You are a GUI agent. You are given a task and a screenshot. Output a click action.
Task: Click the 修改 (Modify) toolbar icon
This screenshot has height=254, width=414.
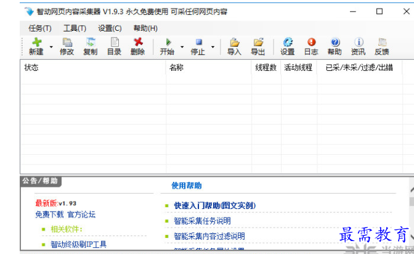click(67, 46)
